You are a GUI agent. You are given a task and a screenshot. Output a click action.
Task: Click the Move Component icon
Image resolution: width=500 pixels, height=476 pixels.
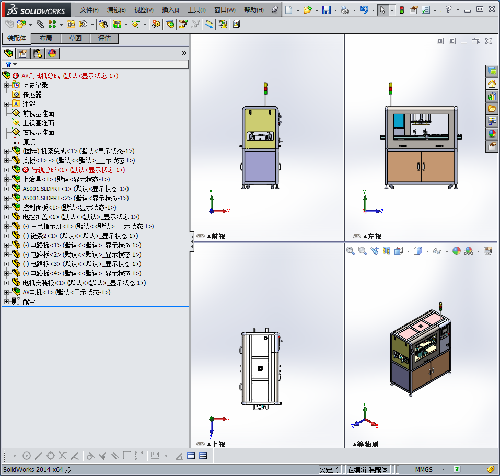tap(83, 24)
